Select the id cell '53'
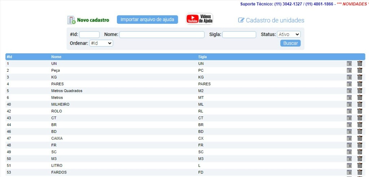The width and height of the screenshot is (369, 177). [x=9, y=172]
